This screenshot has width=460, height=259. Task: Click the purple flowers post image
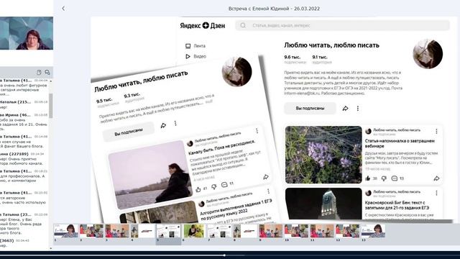tap(323, 155)
